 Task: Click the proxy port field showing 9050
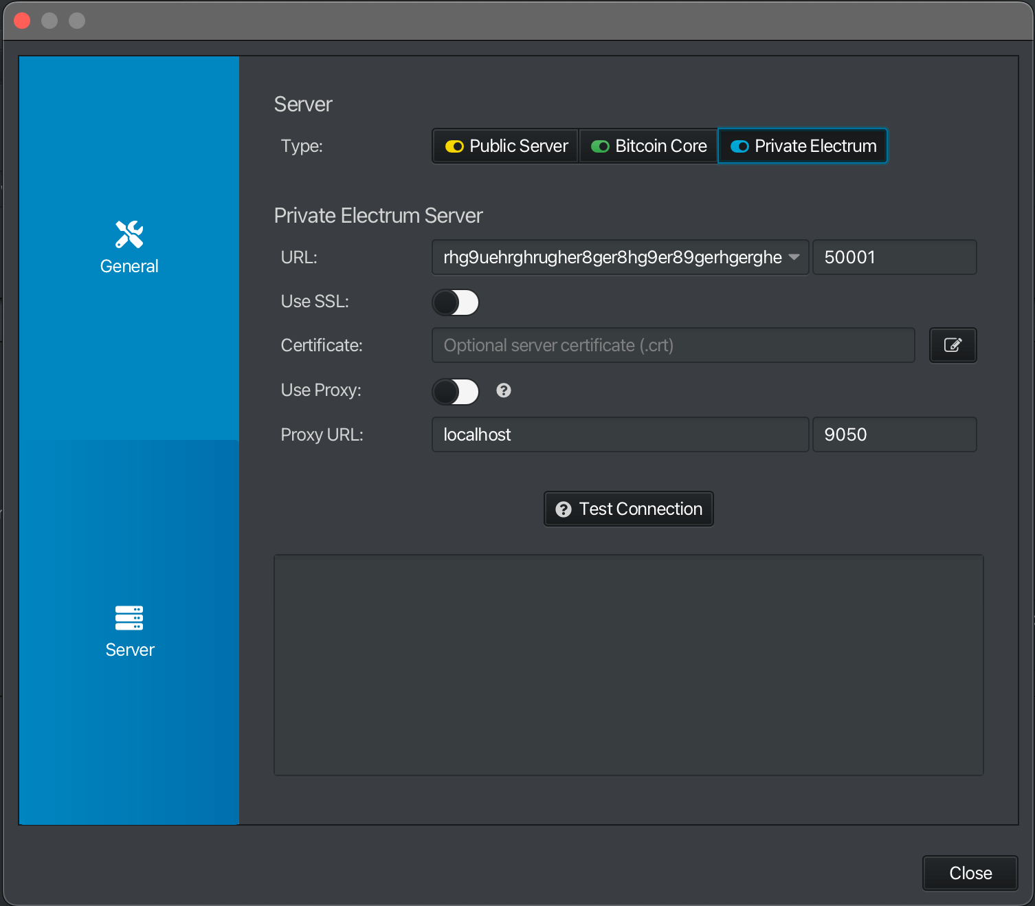(893, 434)
